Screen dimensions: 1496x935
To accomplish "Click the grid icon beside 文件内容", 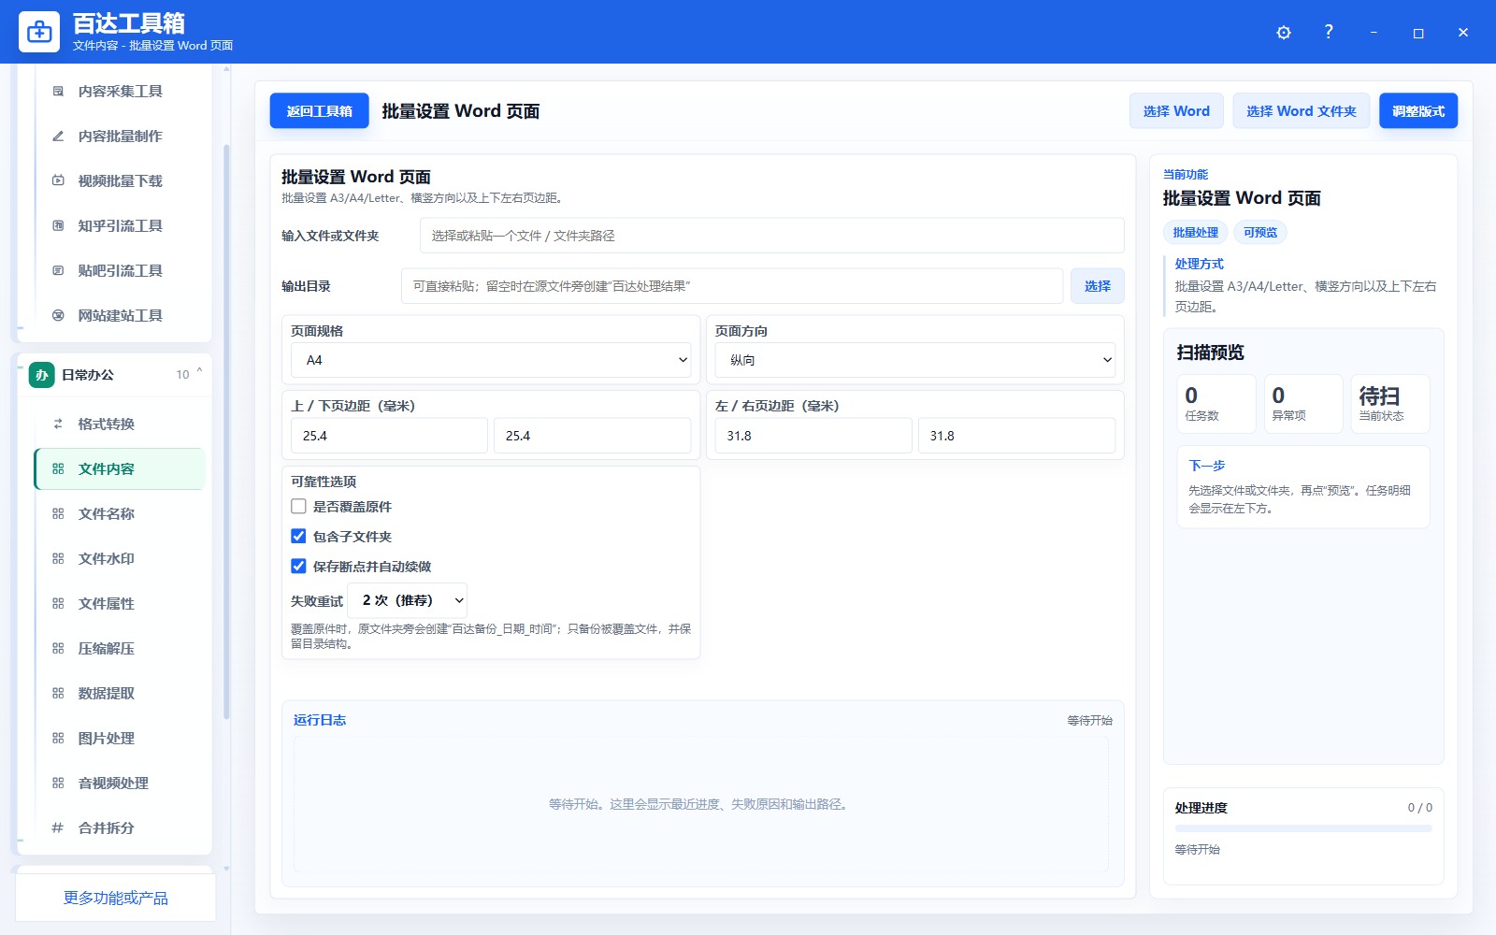I will (x=58, y=469).
